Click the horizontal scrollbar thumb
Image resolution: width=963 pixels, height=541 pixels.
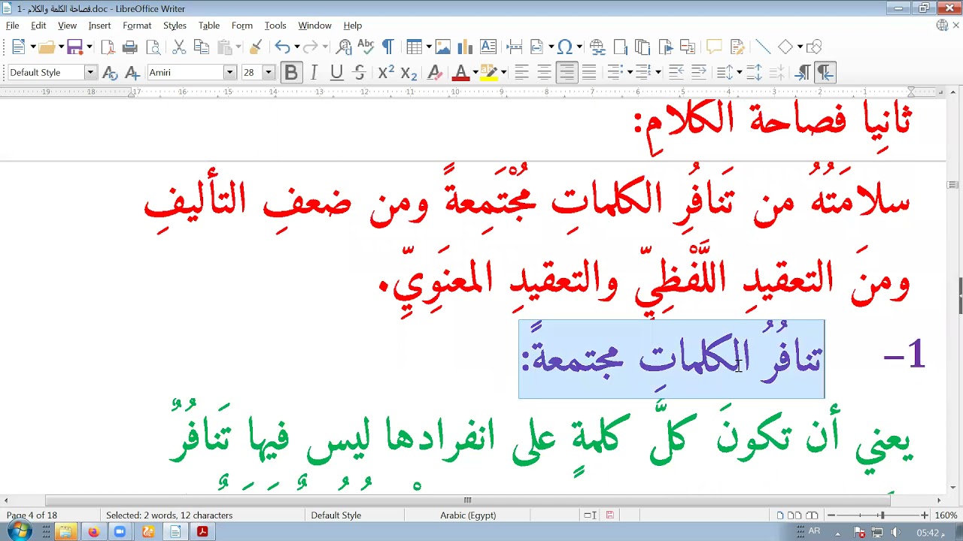click(x=467, y=500)
